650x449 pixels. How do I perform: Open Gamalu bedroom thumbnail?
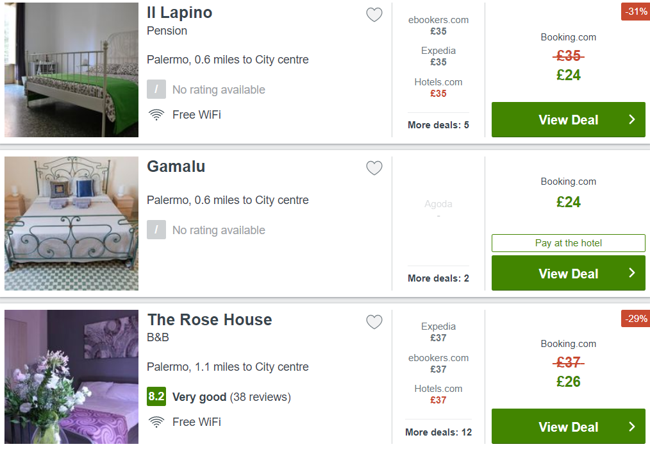[71, 223]
